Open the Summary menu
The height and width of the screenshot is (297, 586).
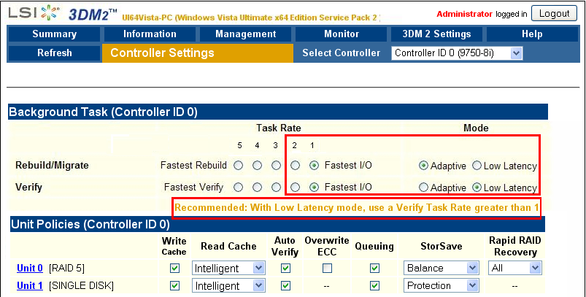[x=54, y=34]
